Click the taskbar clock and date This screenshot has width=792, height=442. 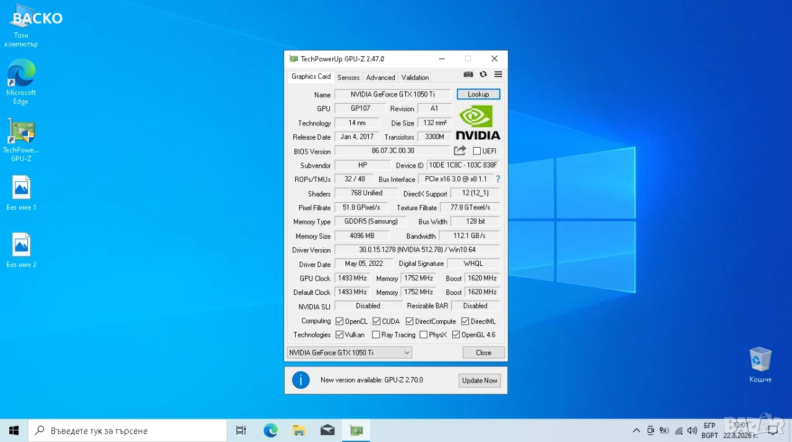[740, 430]
